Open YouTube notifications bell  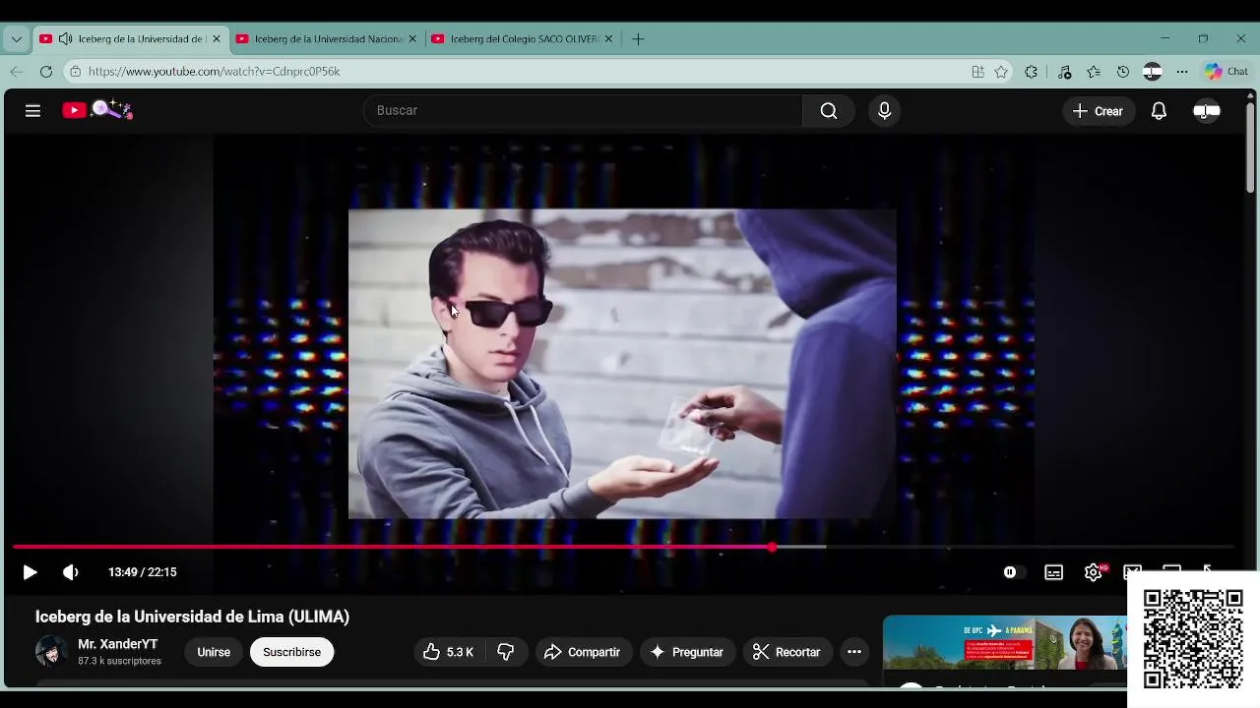click(1159, 111)
